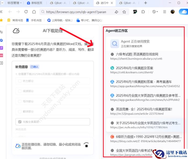Viewport: 188px width, 159px height.
Task: Switch to the 新标签页 tab
Action: pyautogui.click(x=35, y=3)
